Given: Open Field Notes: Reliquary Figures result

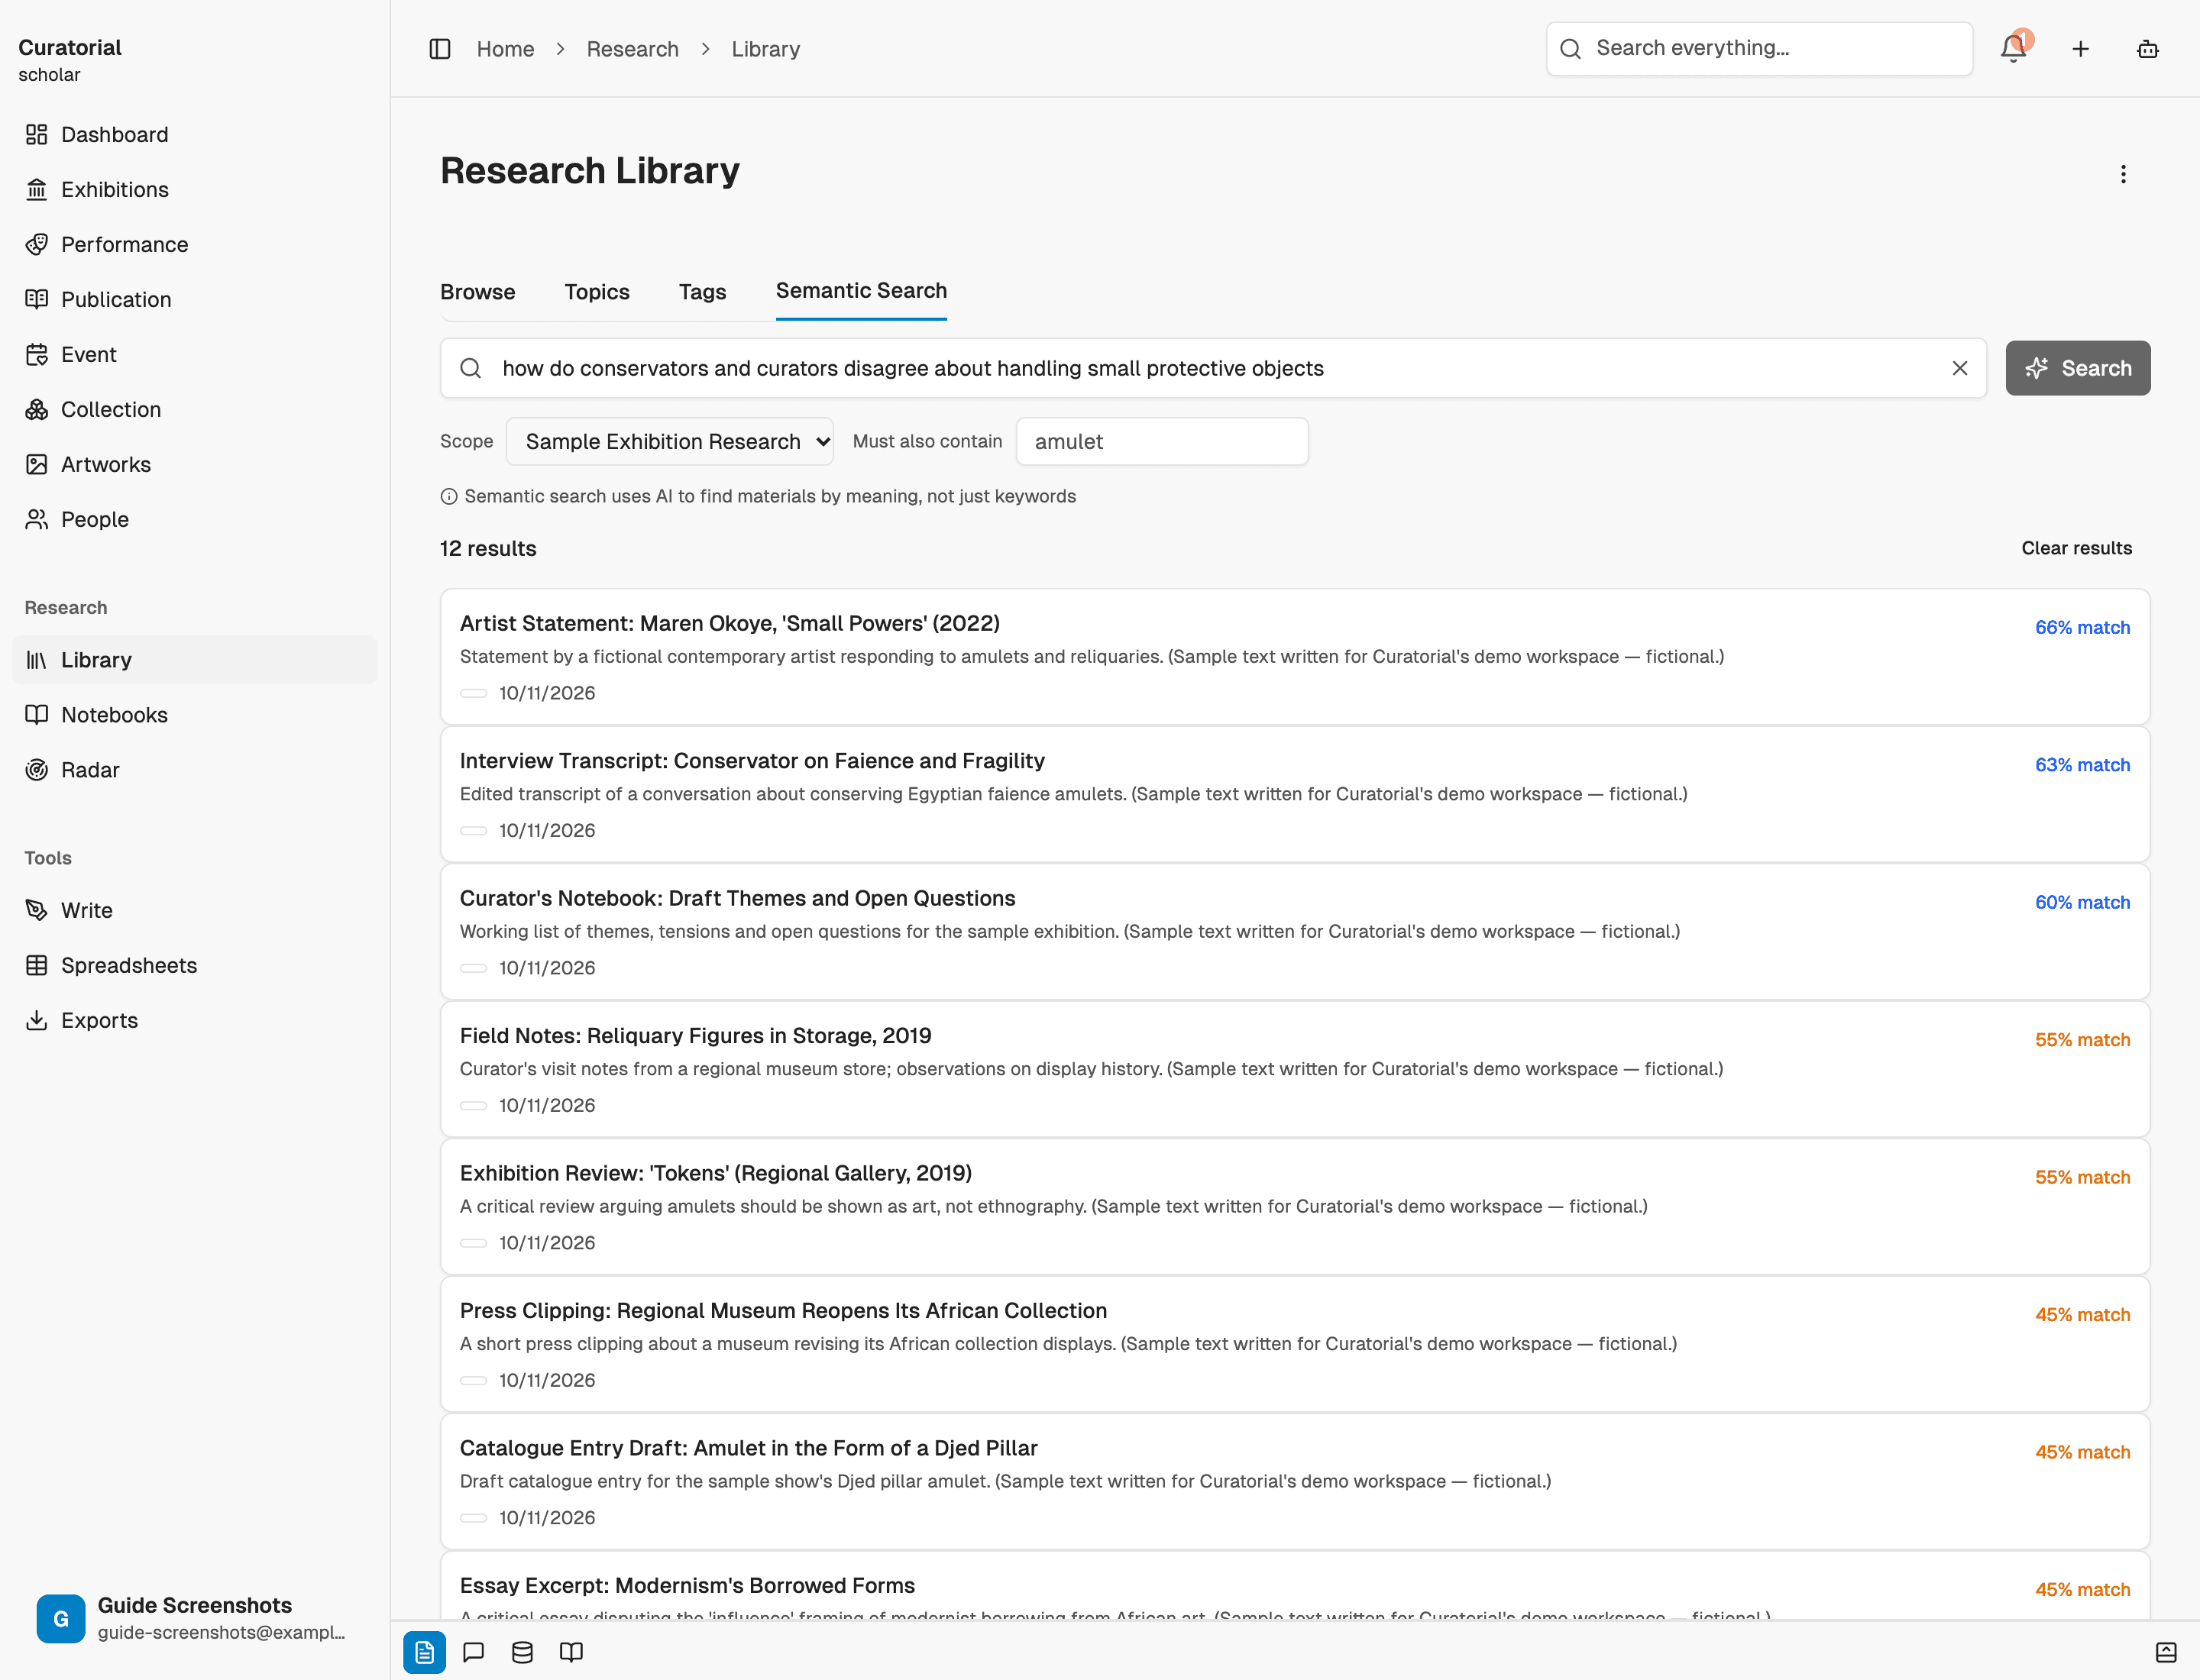Looking at the screenshot, I should [x=1296, y=1069].
